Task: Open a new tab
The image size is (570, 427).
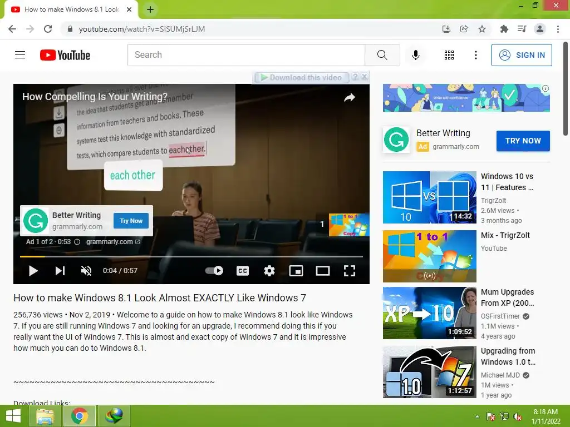Action: [150, 10]
